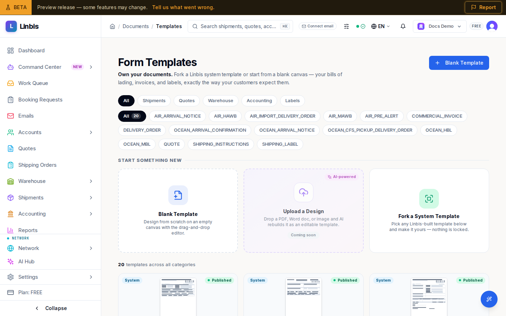Click the Fork a System Template scan icon

pyautogui.click(x=429, y=199)
